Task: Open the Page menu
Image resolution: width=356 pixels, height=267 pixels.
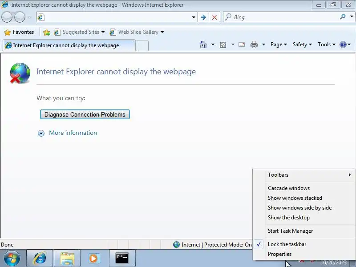Action: click(279, 44)
